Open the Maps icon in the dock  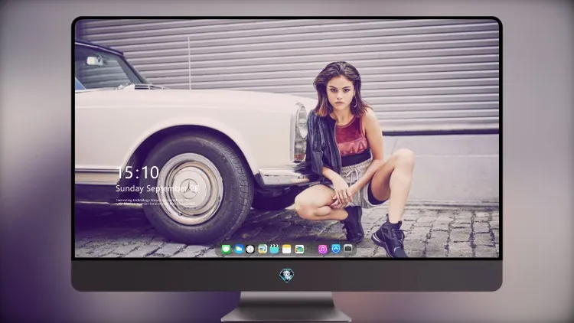pyautogui.click(x=263, y=249)
